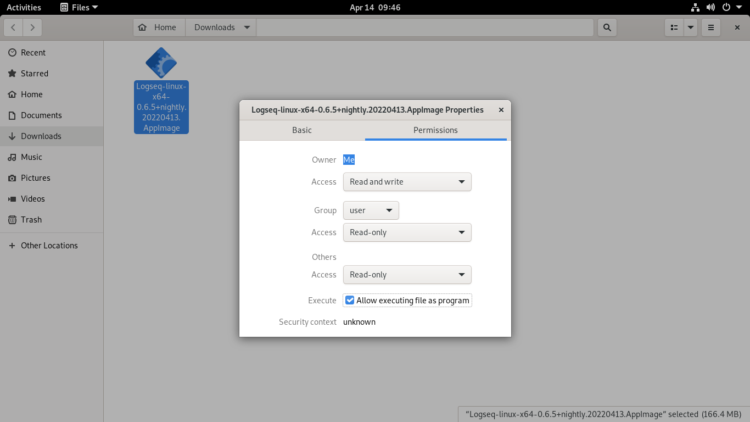Open Owner access dropdown Read and write
The height and width of the screenshot is (422, 750).
pos(407,182)
